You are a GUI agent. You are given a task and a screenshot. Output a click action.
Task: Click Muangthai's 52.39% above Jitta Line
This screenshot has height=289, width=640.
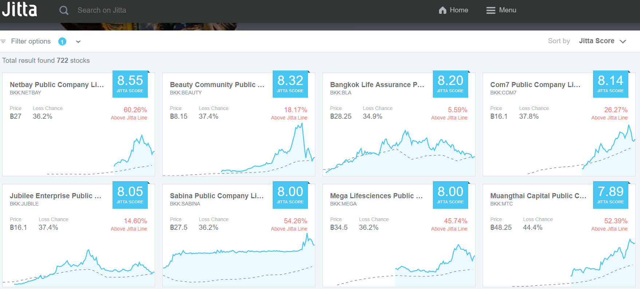point(609,224)
